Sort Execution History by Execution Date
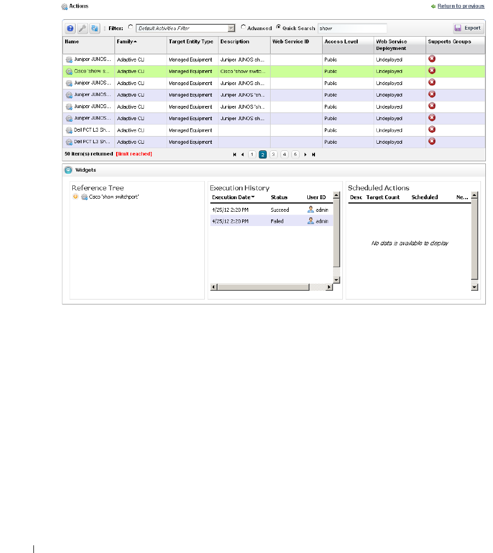The image size is (493, 553). [x=233, y=198]
